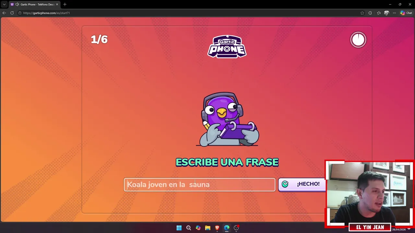Close the Gartic Phone tab
Screen dimensions: 415x233
pos(57,5)
